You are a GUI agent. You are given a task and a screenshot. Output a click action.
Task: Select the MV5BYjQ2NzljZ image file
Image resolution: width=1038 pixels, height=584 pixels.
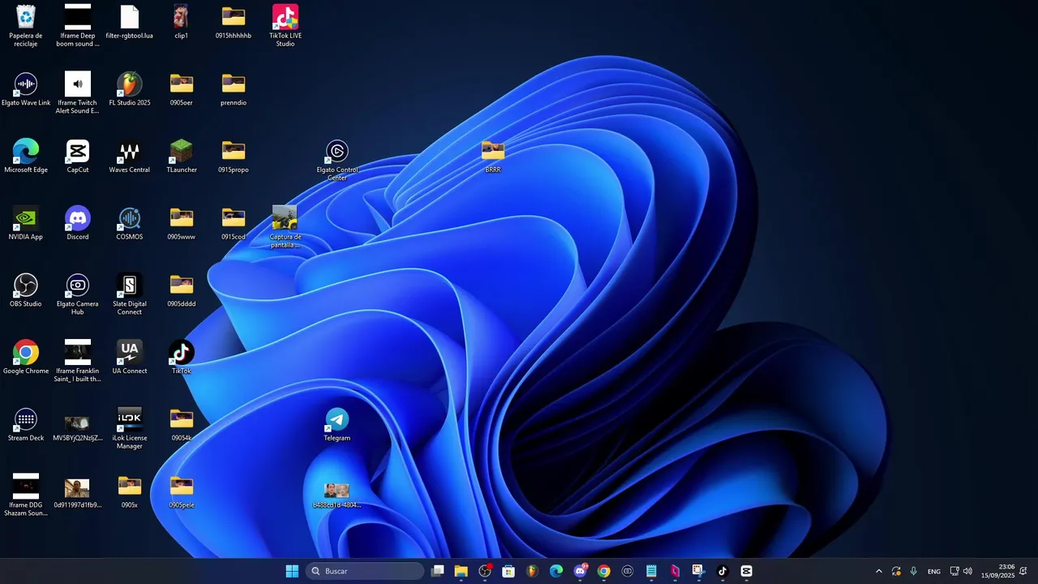pos(78,427)
